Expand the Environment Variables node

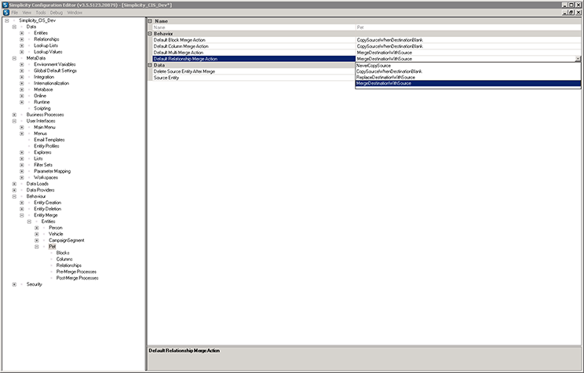click(22, 64)
